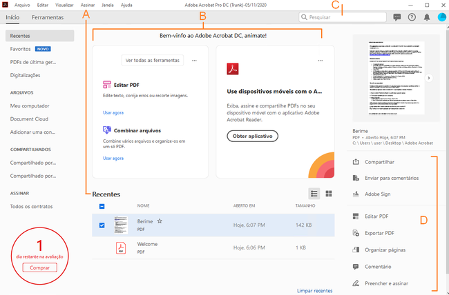Screen dimensions: 449x295
Task: Open the Visualizar menu
Action: pyautogui.click(x=64, y=5)
